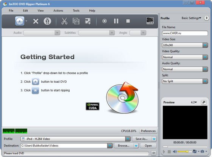
Task: Expand the Video Size dropdown
Action: click(x=205, y=45)
